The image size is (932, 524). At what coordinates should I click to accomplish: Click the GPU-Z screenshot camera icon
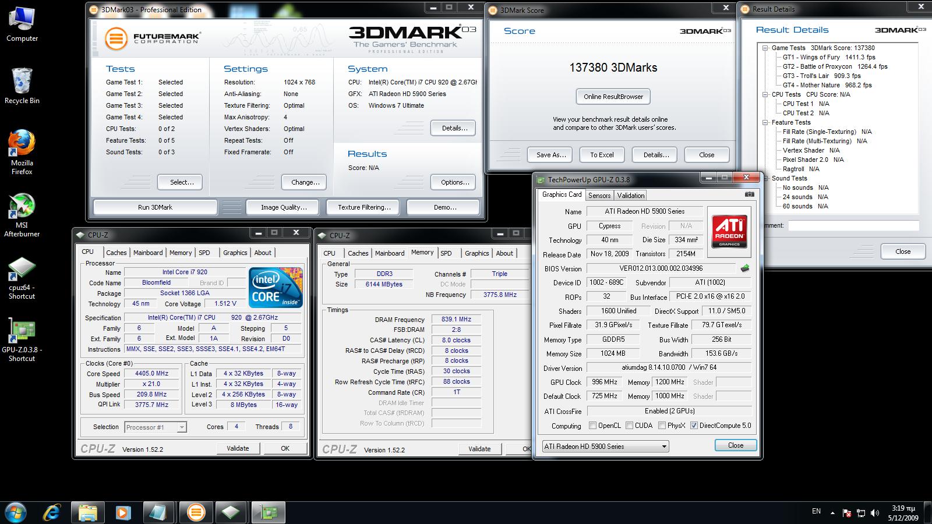tap(749, 194)
